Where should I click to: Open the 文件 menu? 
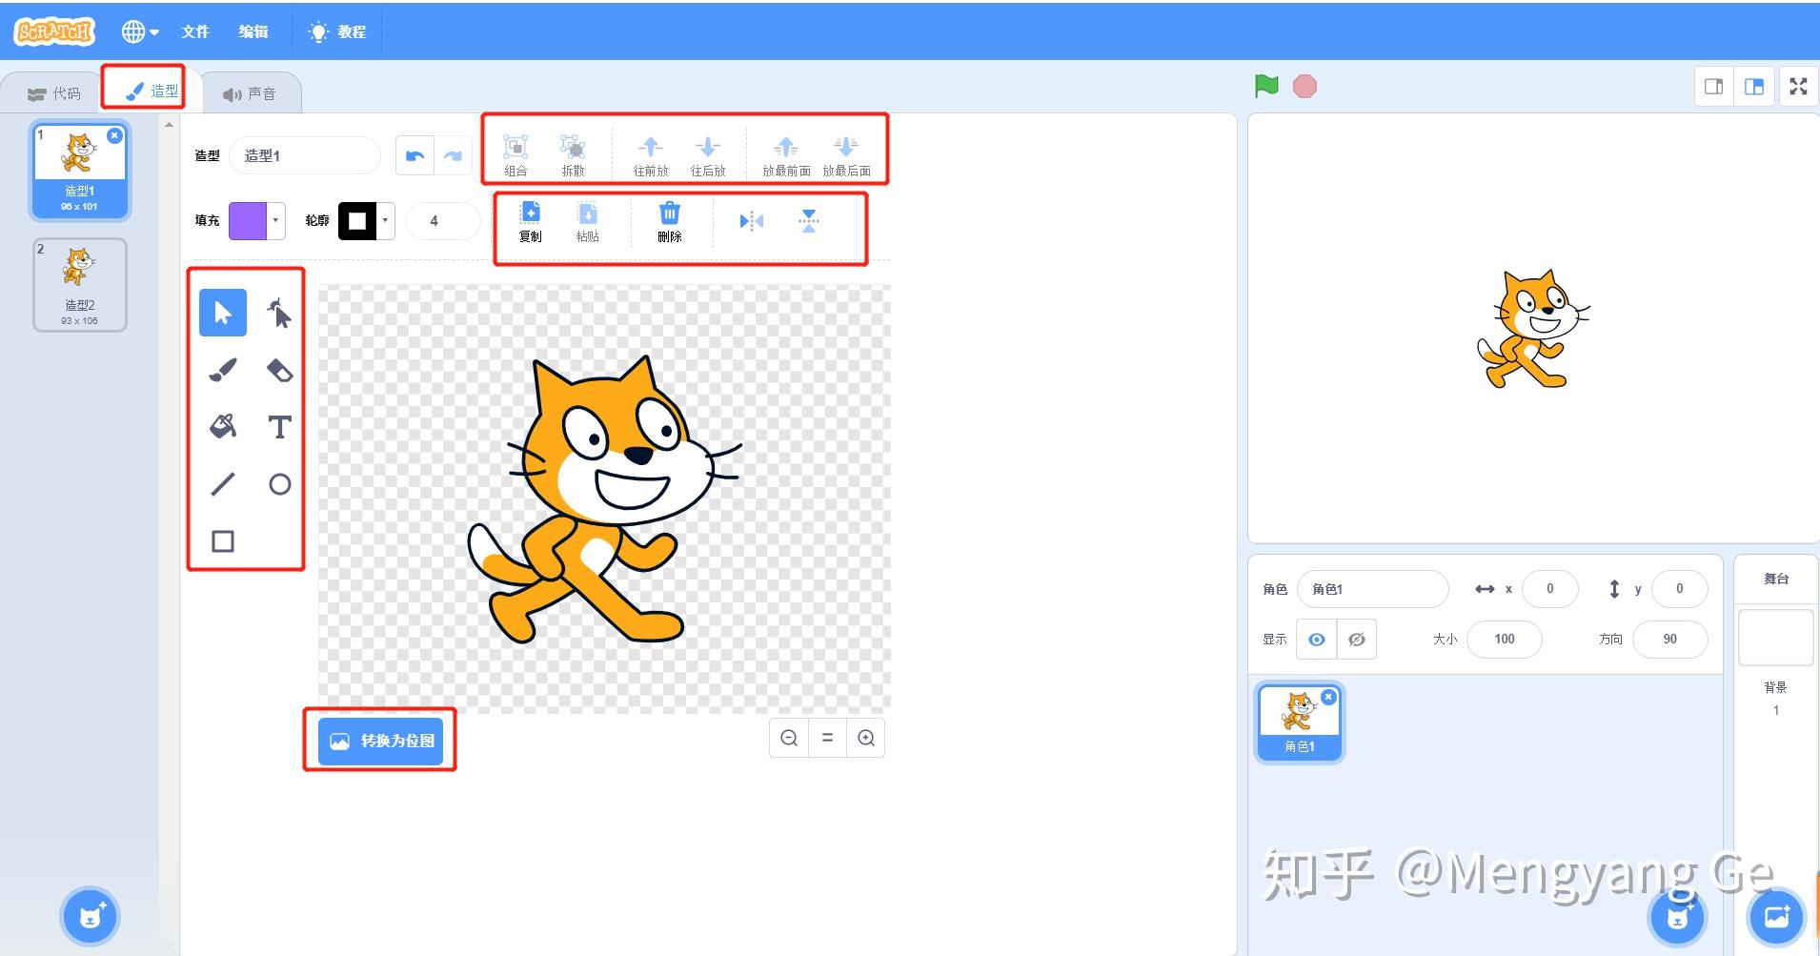(x=195, y=31)
